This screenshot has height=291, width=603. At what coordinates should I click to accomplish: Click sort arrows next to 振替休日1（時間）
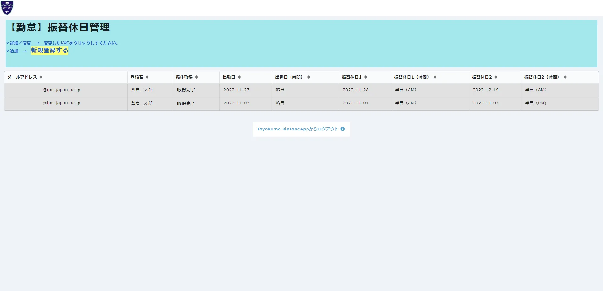pos(435,77)
